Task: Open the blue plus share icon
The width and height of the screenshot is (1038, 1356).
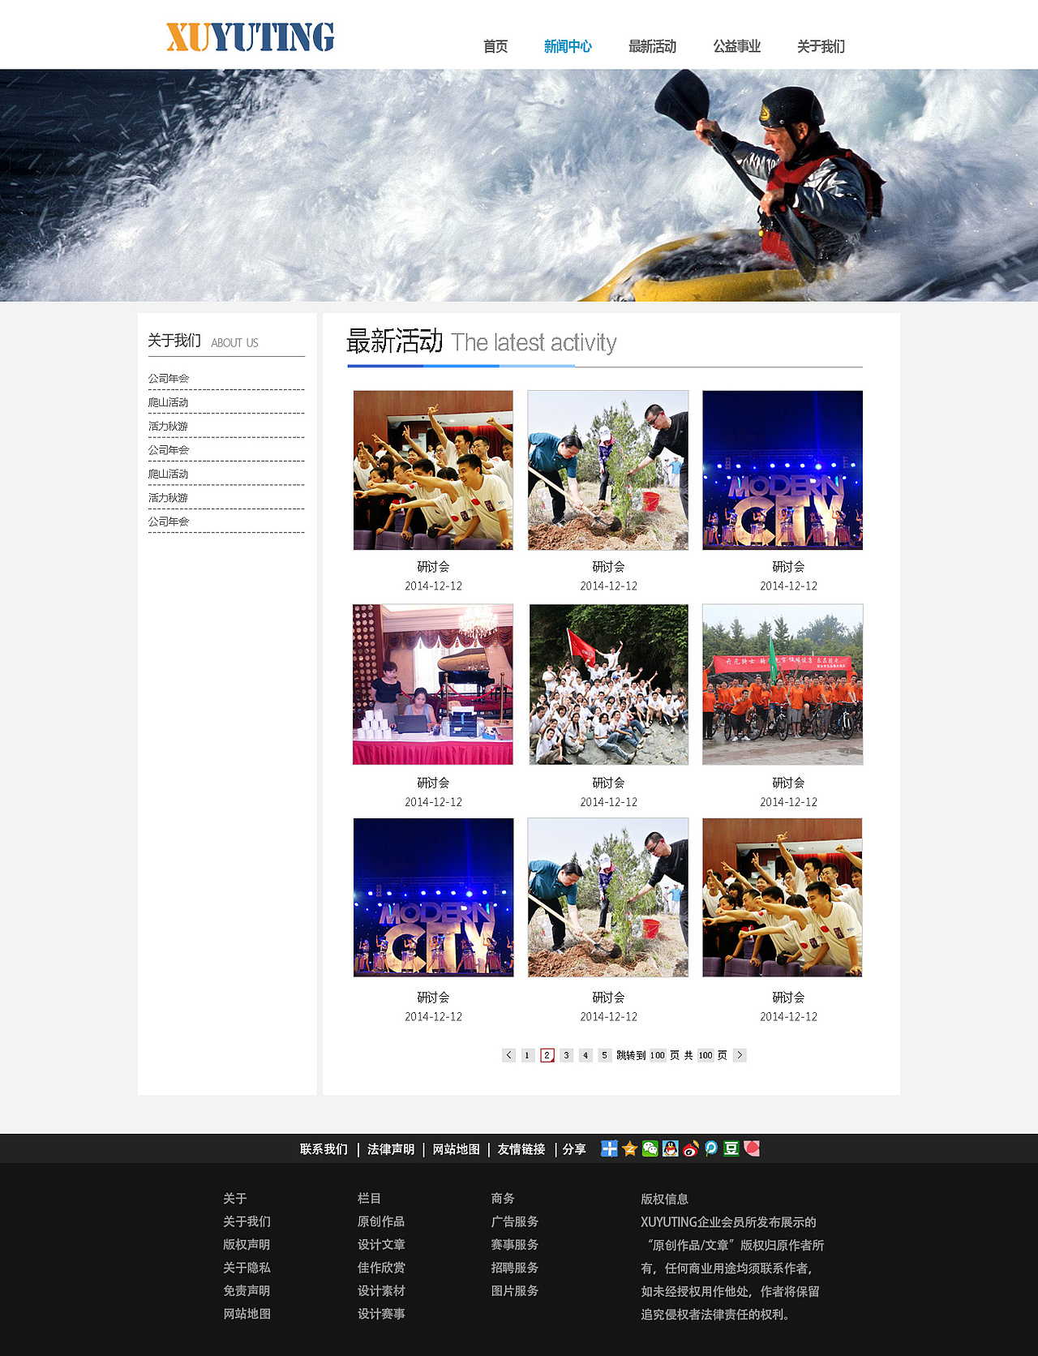Action: [x=609, y=1148]
